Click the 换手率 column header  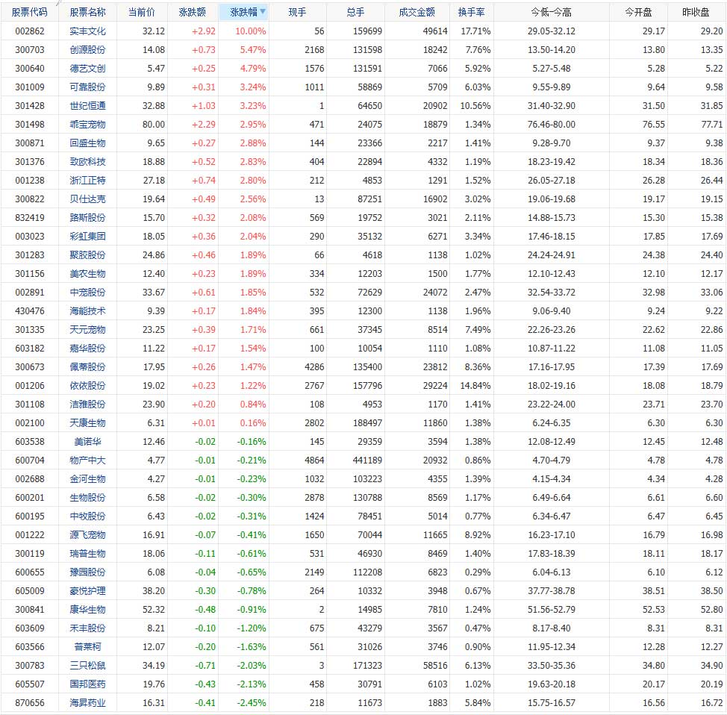pos(471,12)
